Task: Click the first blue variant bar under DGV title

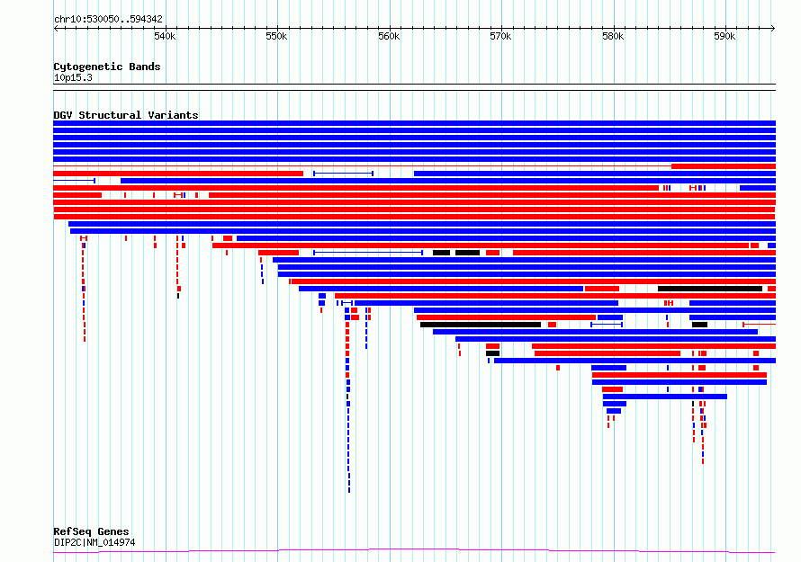Action: 414,123
